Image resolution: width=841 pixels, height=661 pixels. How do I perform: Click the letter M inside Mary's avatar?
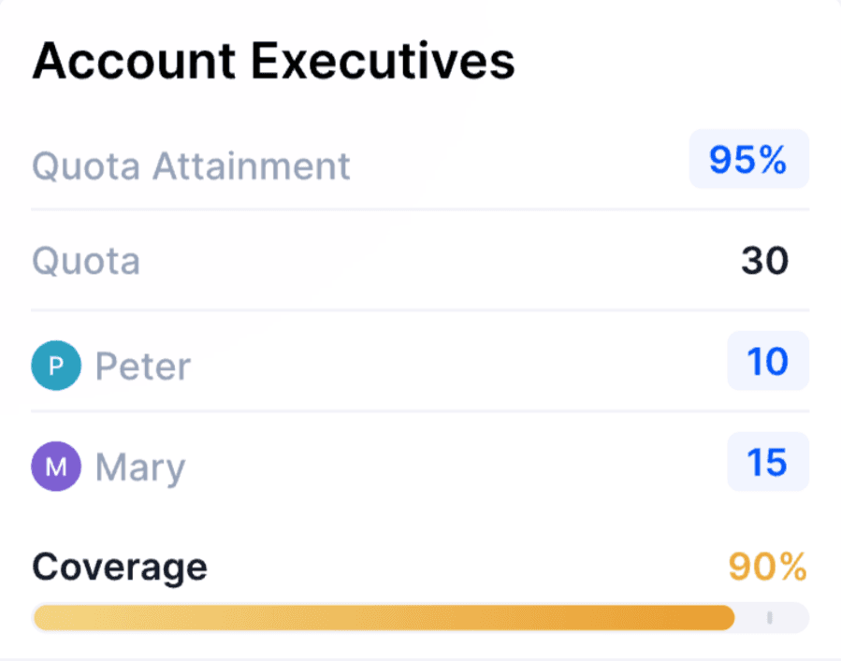pos(56,467)
